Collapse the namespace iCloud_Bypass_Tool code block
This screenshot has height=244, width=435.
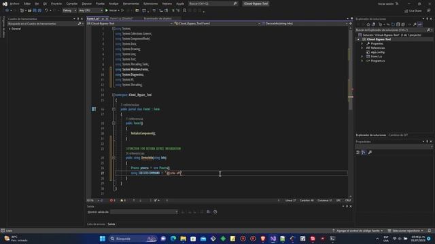114,95
